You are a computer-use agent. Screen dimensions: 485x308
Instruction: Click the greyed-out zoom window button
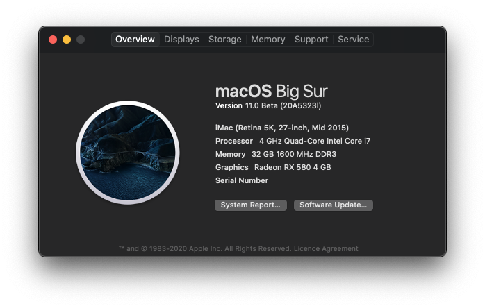81,40
